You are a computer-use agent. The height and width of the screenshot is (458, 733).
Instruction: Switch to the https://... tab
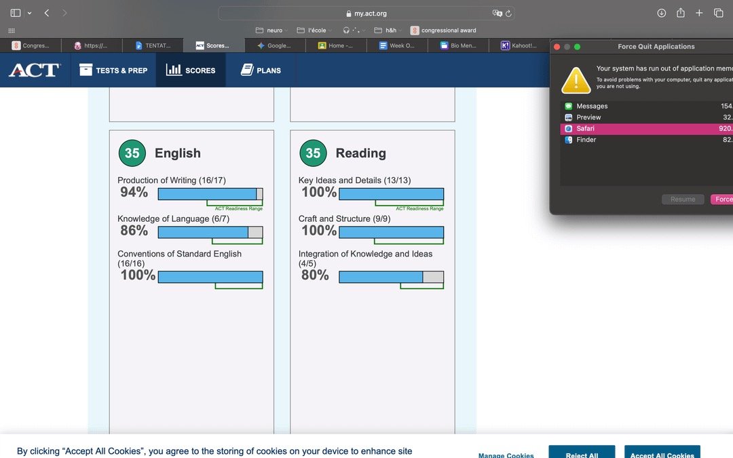point(92,45)
